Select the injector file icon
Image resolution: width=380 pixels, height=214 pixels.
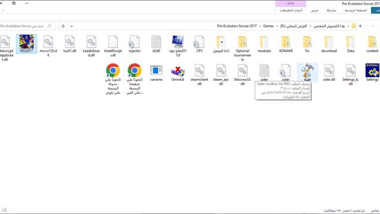(x=135, y=44)
